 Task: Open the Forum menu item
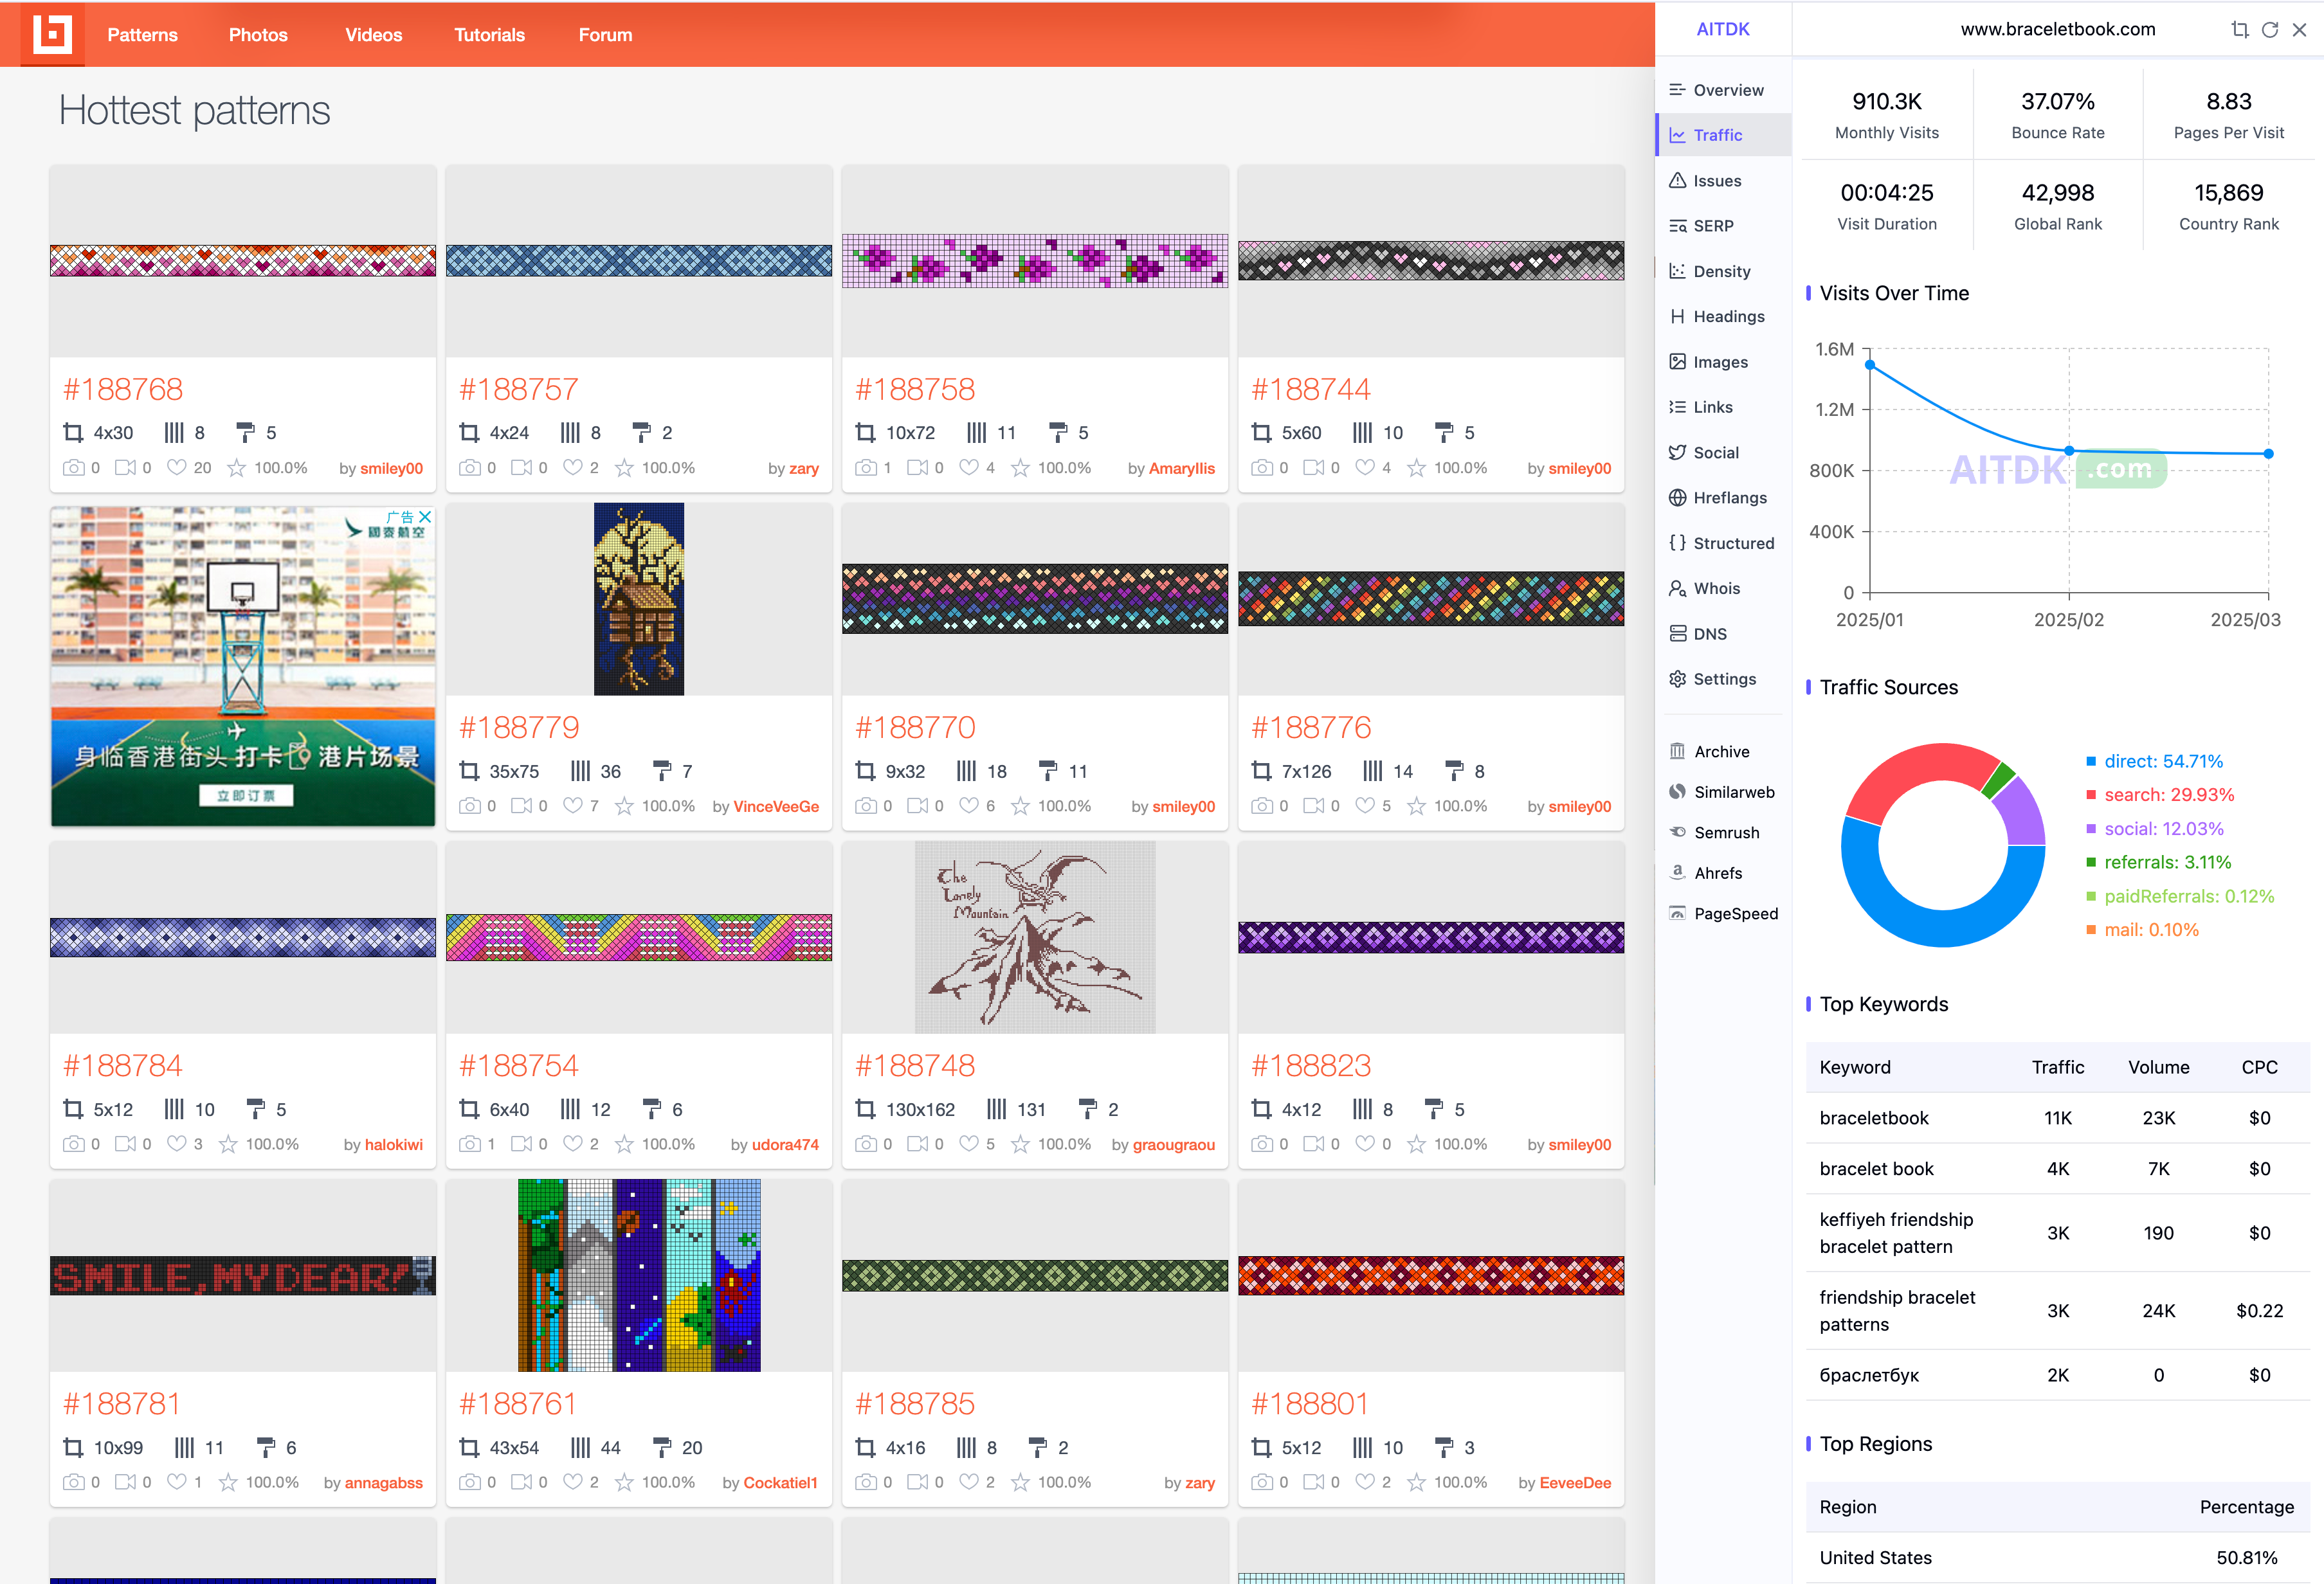point(605,34)
